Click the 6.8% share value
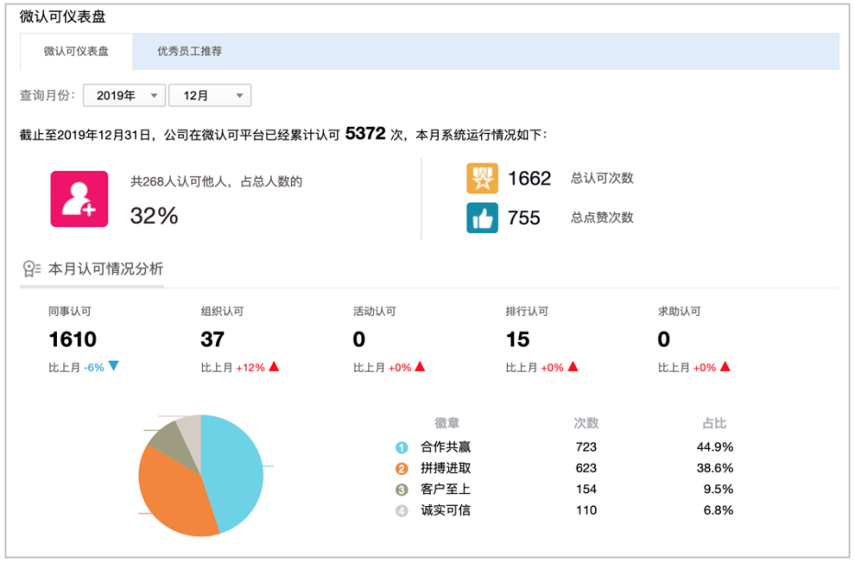855x563 pixels. pos(718,511)
